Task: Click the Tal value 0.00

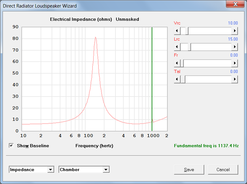Action: [x=234, y=71]
